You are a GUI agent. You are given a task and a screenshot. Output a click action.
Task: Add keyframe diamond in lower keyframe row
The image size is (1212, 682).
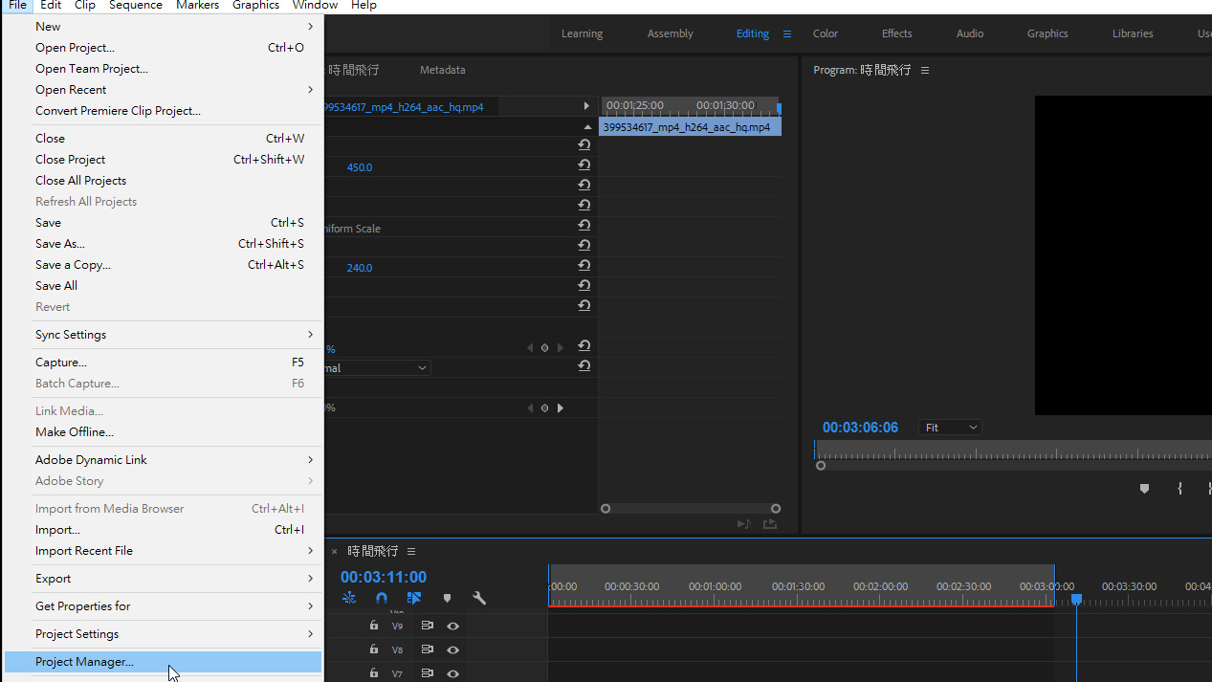[x=545, y=408]
